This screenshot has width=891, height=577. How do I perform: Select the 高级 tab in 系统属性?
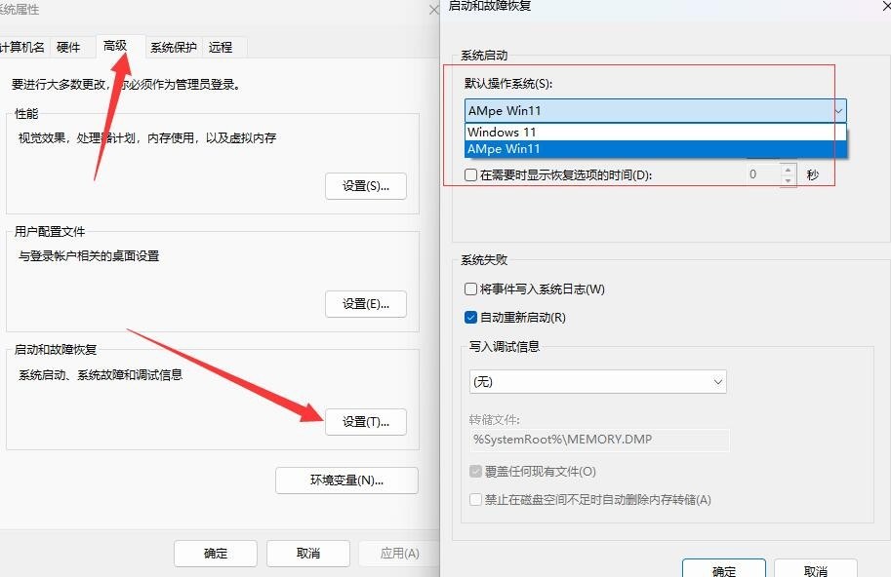(115, 46)
